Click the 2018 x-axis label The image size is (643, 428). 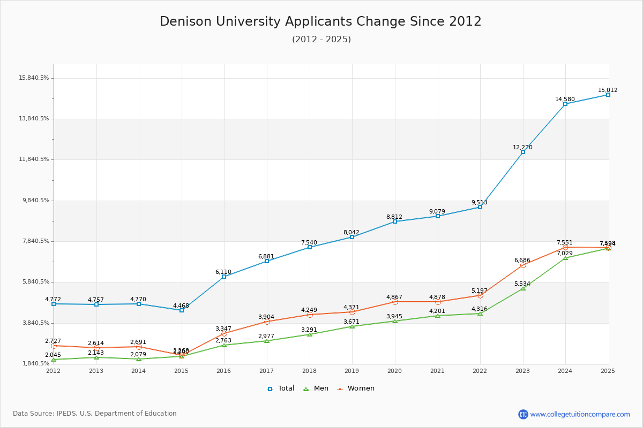[309, 370]
